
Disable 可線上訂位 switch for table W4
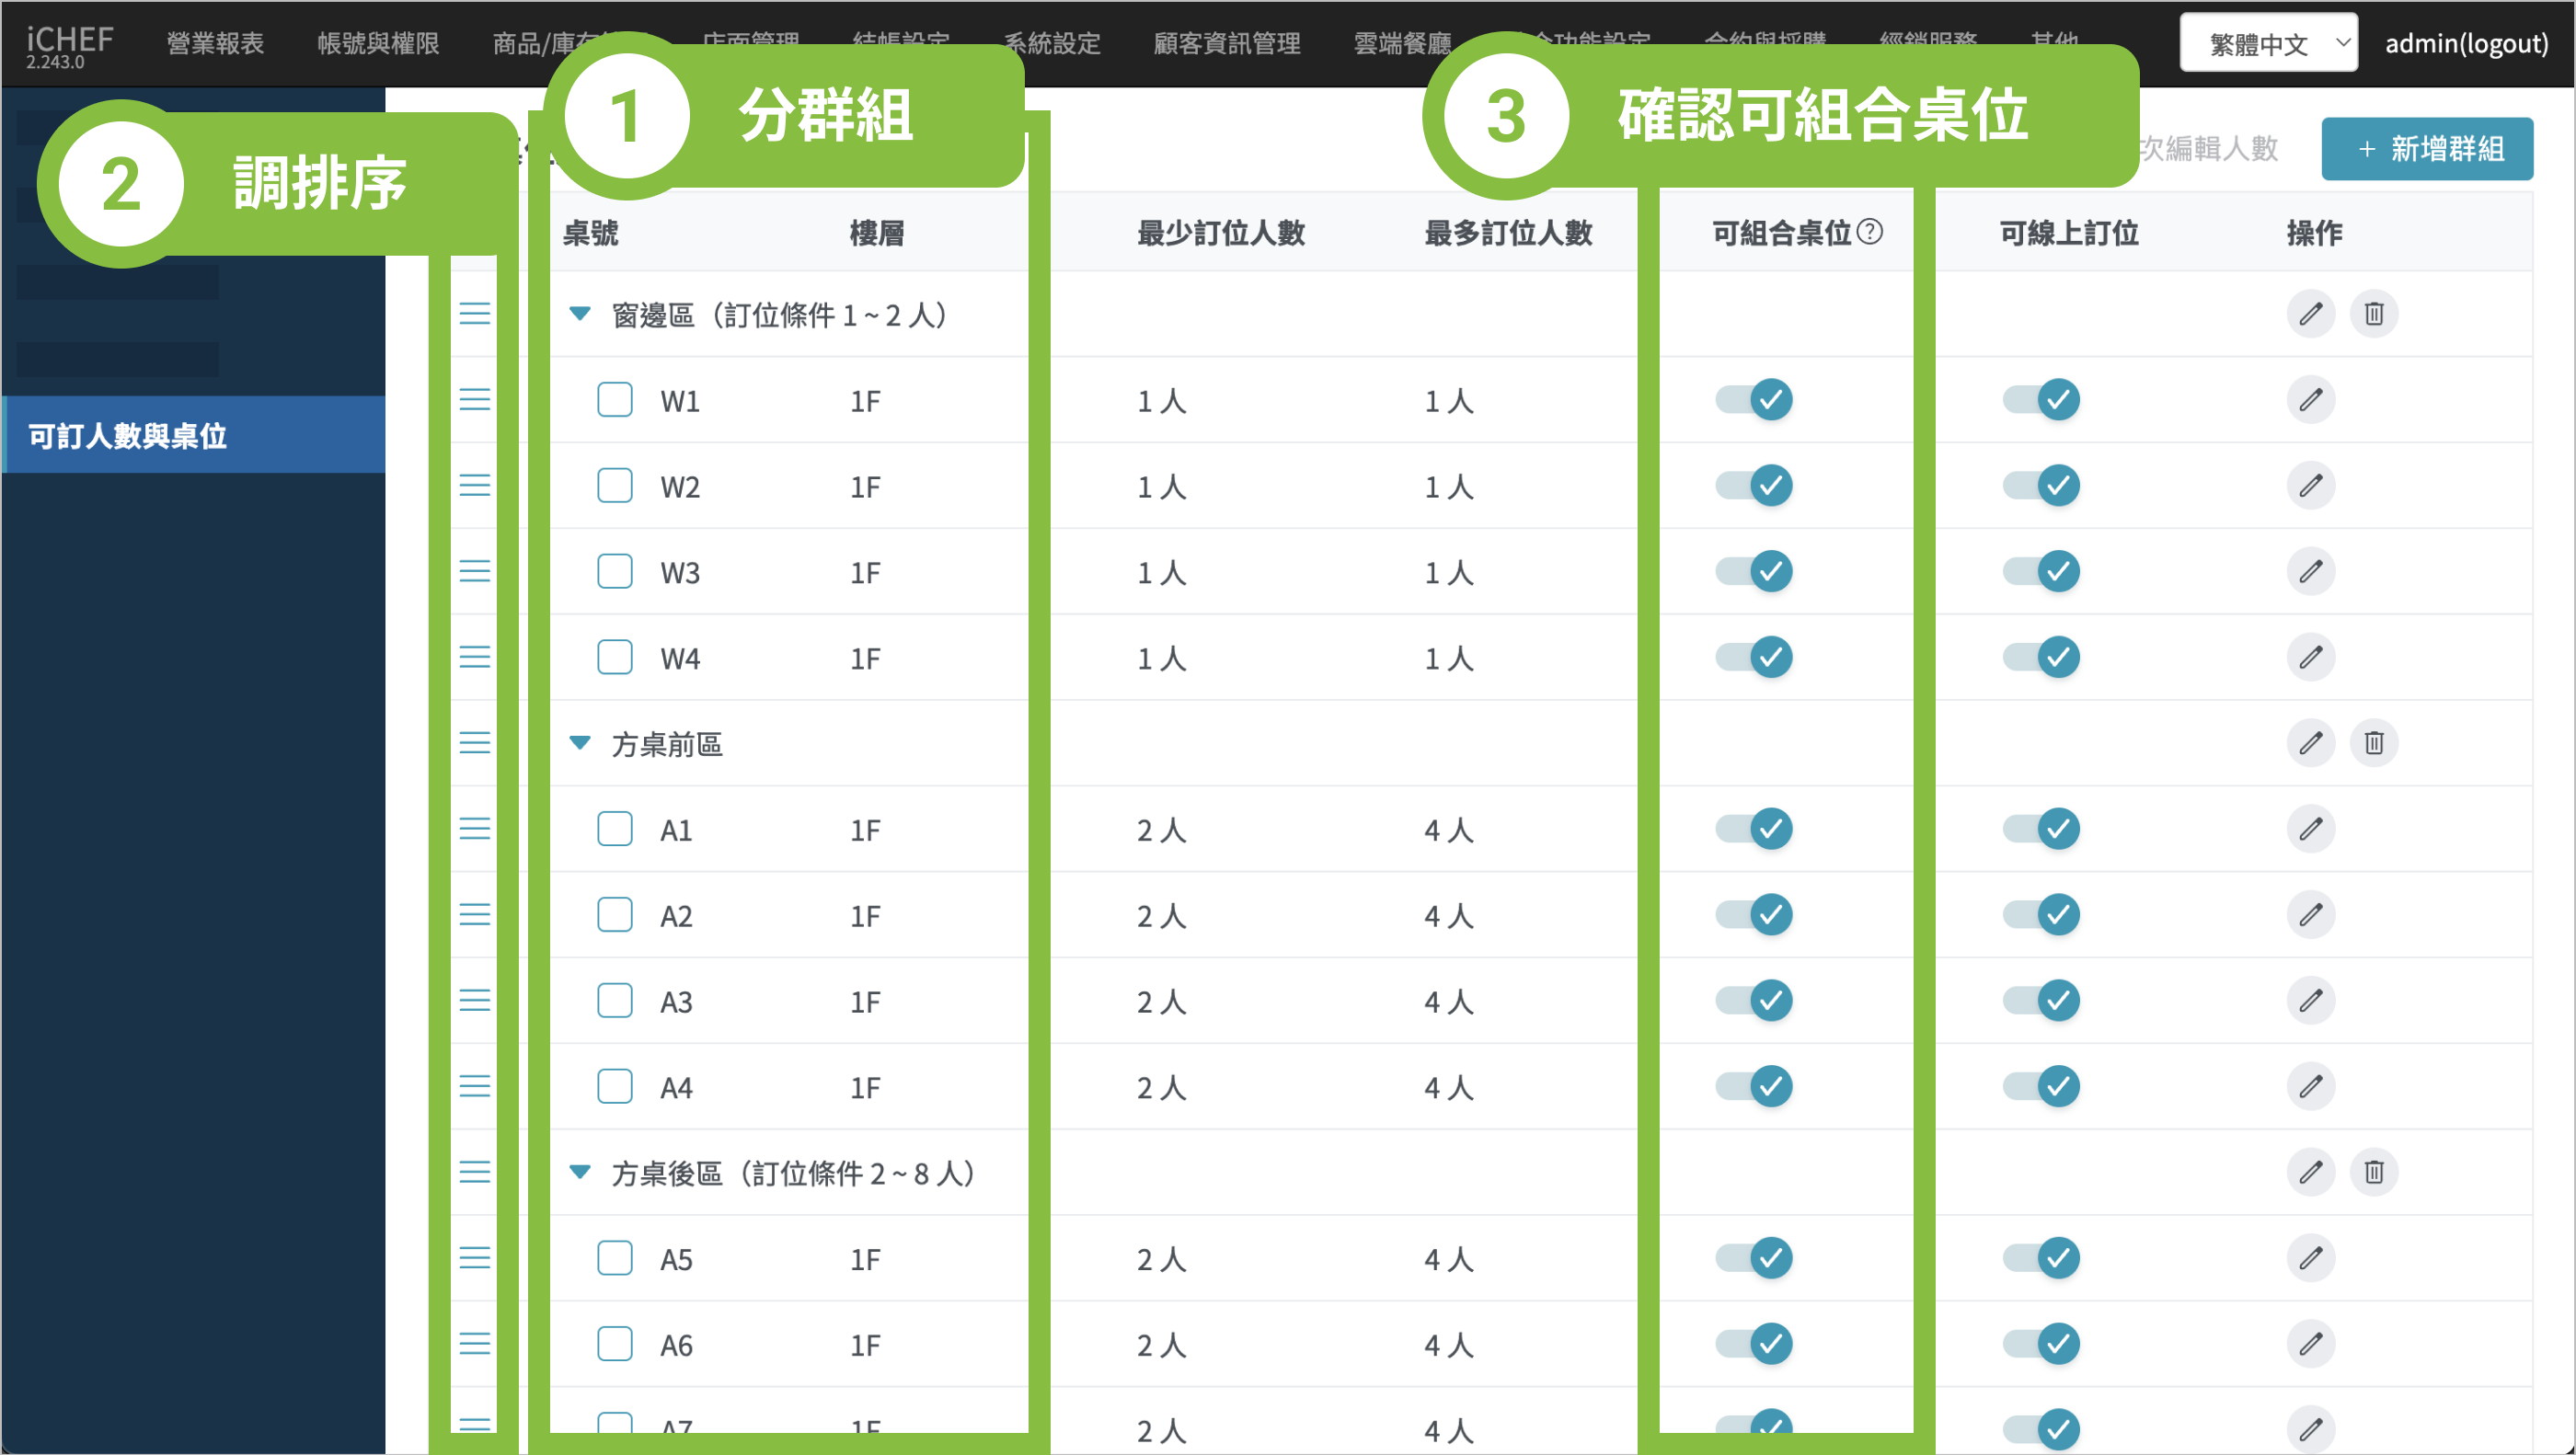tap(2041, 657)
